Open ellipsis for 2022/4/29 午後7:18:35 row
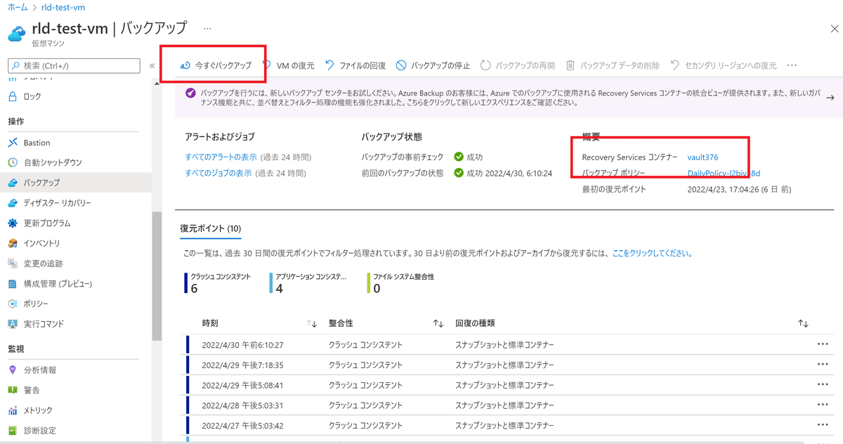 pos(823,365)
